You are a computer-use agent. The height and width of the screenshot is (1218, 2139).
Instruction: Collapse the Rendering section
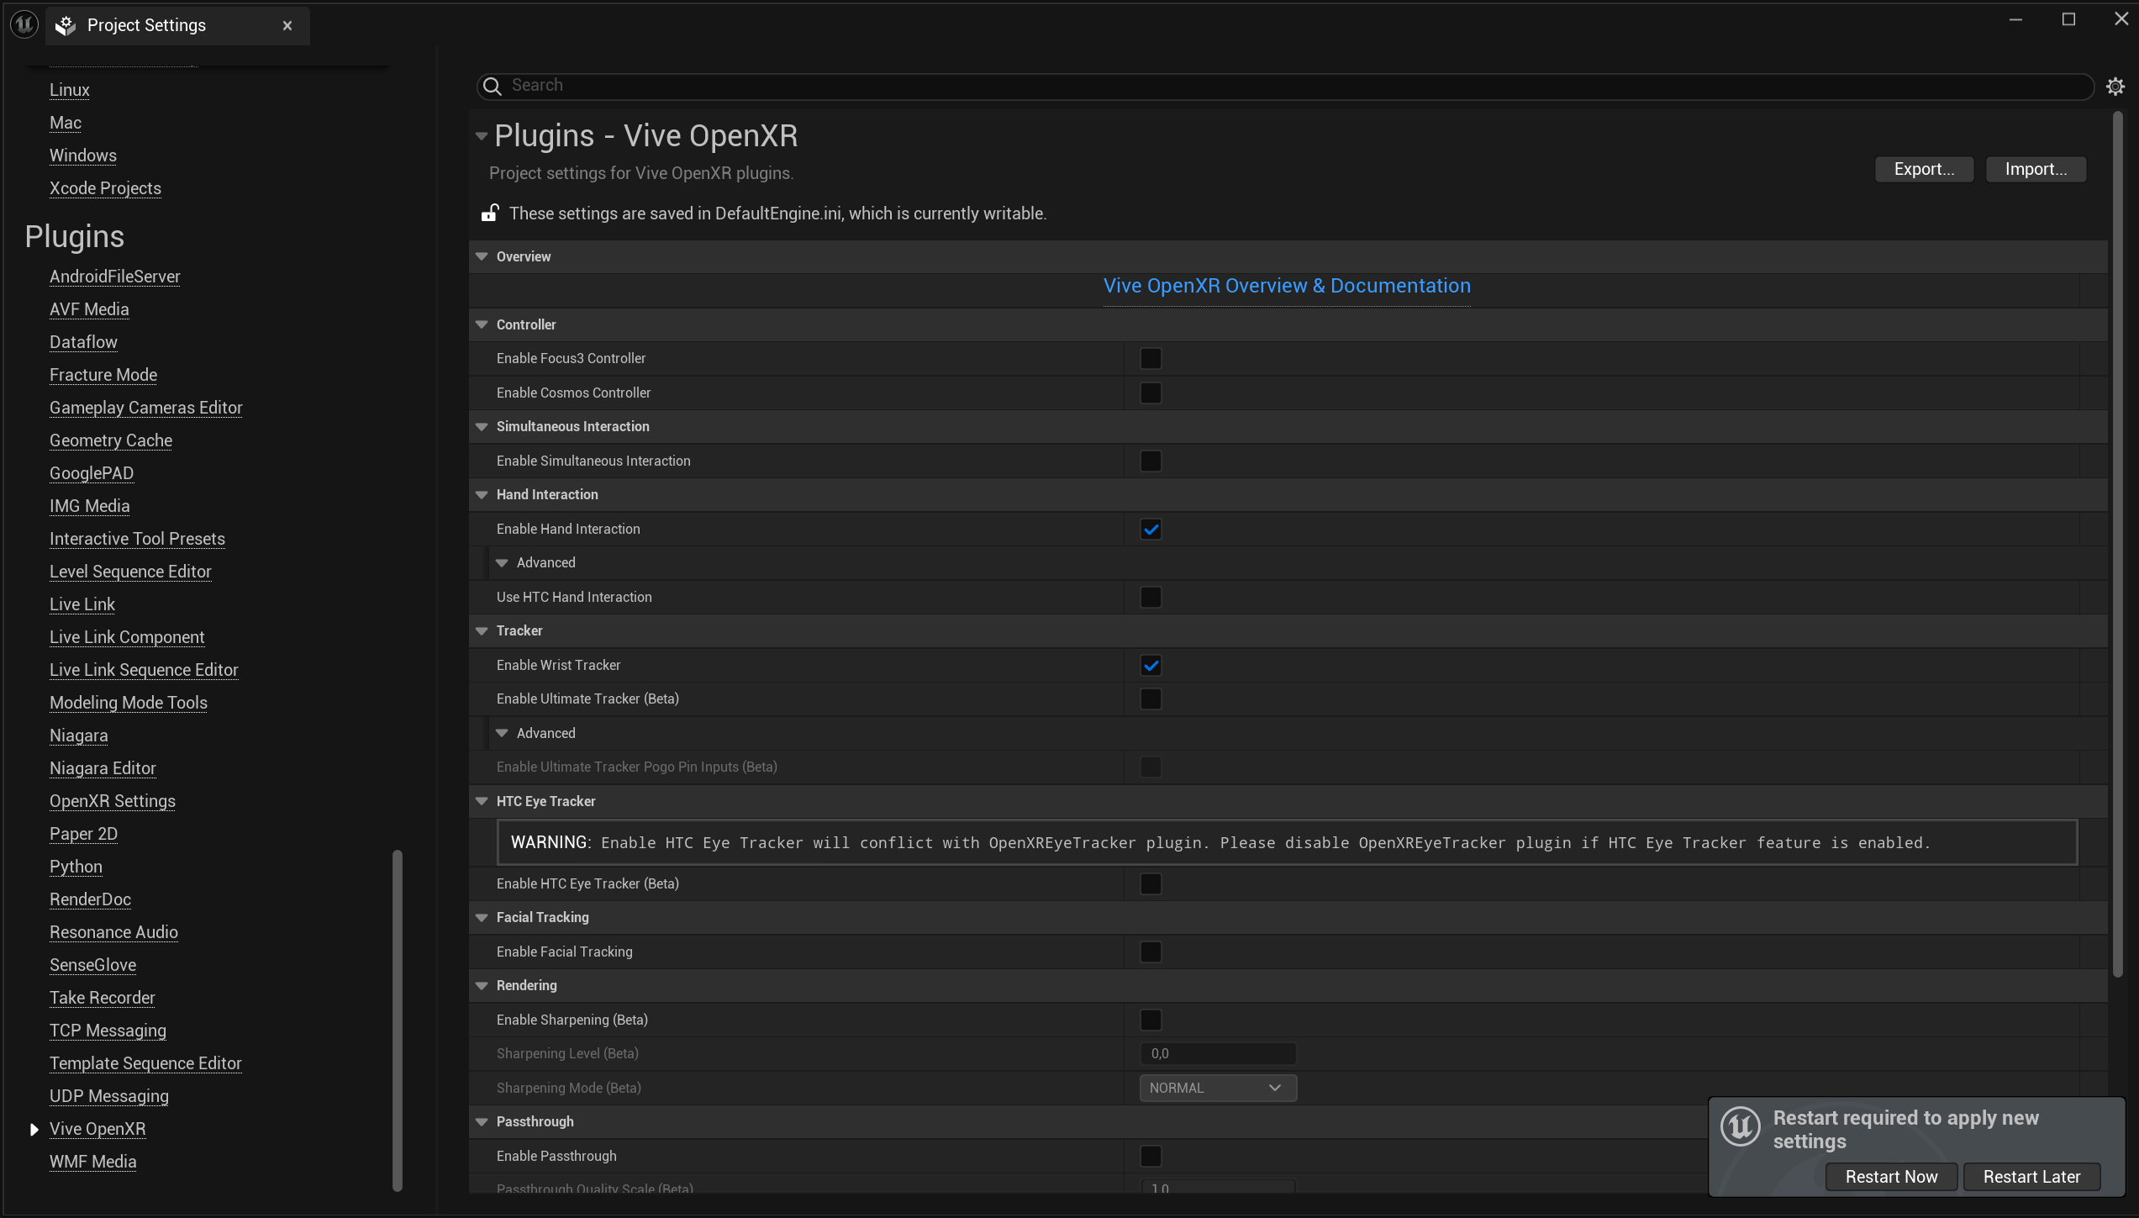click(481, 984)
